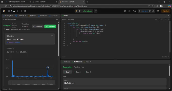The height and width of the screenshot is (91, 172).
Task: Click the bookmark icon in code toolbar
Action: (x=159, y=19)
